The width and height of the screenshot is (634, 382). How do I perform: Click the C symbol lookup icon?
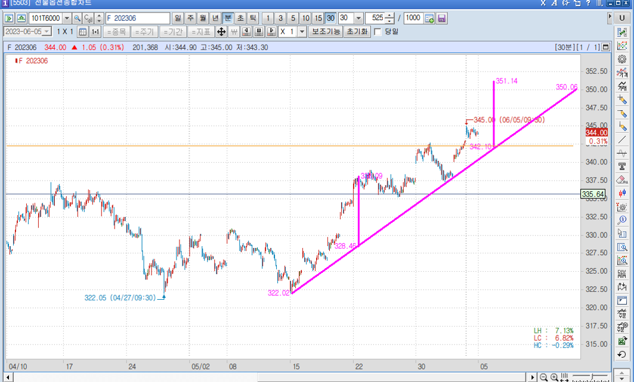tap(88, 18)
